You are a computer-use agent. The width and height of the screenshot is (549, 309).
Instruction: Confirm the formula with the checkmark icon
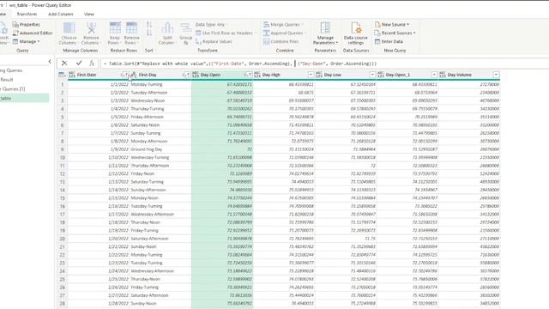(79, 63)
